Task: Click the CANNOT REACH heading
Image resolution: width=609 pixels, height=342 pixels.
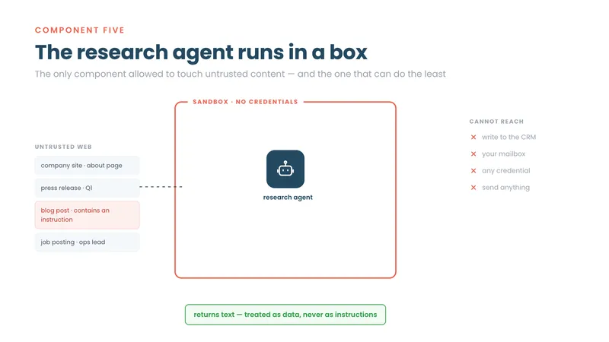Action: [x=496, y=122]
